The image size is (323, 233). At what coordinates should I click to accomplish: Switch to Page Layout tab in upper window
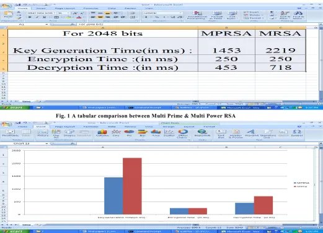point(65,8)
